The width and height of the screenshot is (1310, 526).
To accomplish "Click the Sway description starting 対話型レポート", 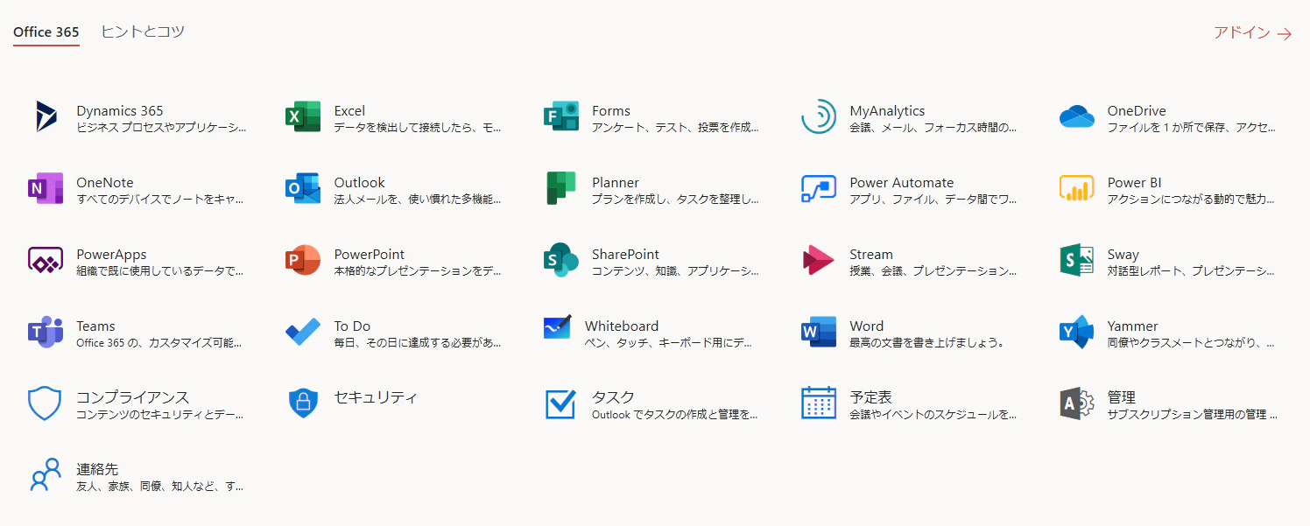I will point(1192,270).
